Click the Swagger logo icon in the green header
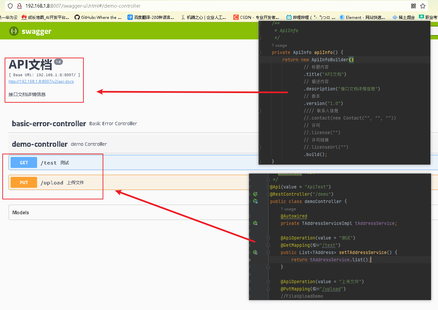The image size is (438, 310). pyautogui.click(x=13, y=31)
